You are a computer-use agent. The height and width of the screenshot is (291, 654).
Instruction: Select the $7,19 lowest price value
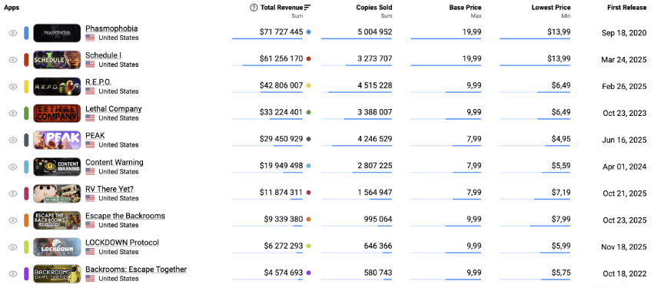tap(561, 193)
